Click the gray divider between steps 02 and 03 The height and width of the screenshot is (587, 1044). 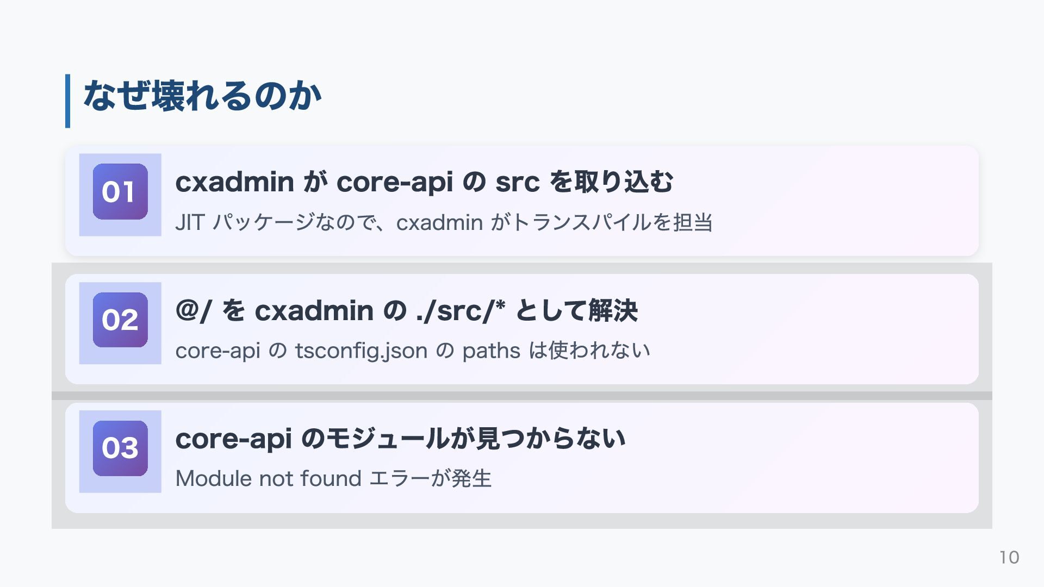pyautogui.click(x=522, y=396)
